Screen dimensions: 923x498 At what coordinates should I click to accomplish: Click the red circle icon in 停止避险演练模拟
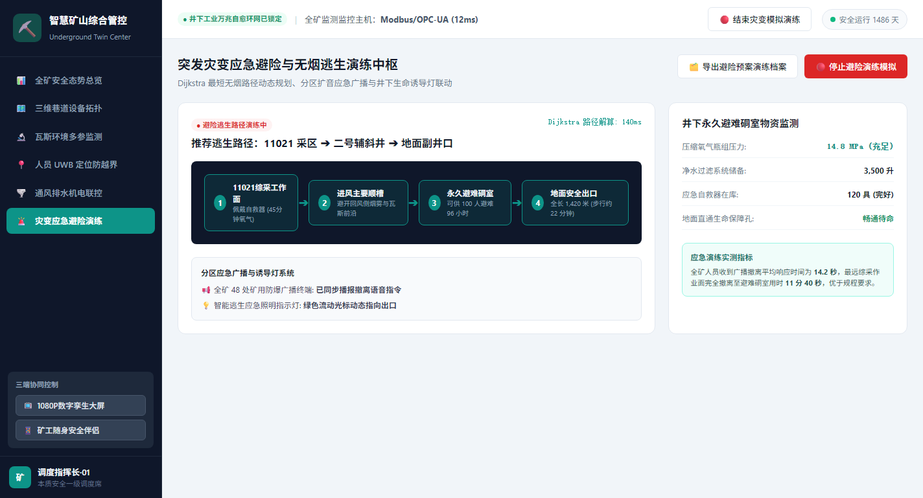(821, 67)
